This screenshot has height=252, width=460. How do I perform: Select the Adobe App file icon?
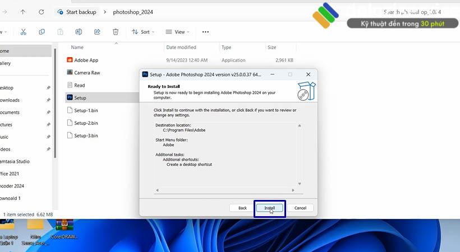pos(70,60)
